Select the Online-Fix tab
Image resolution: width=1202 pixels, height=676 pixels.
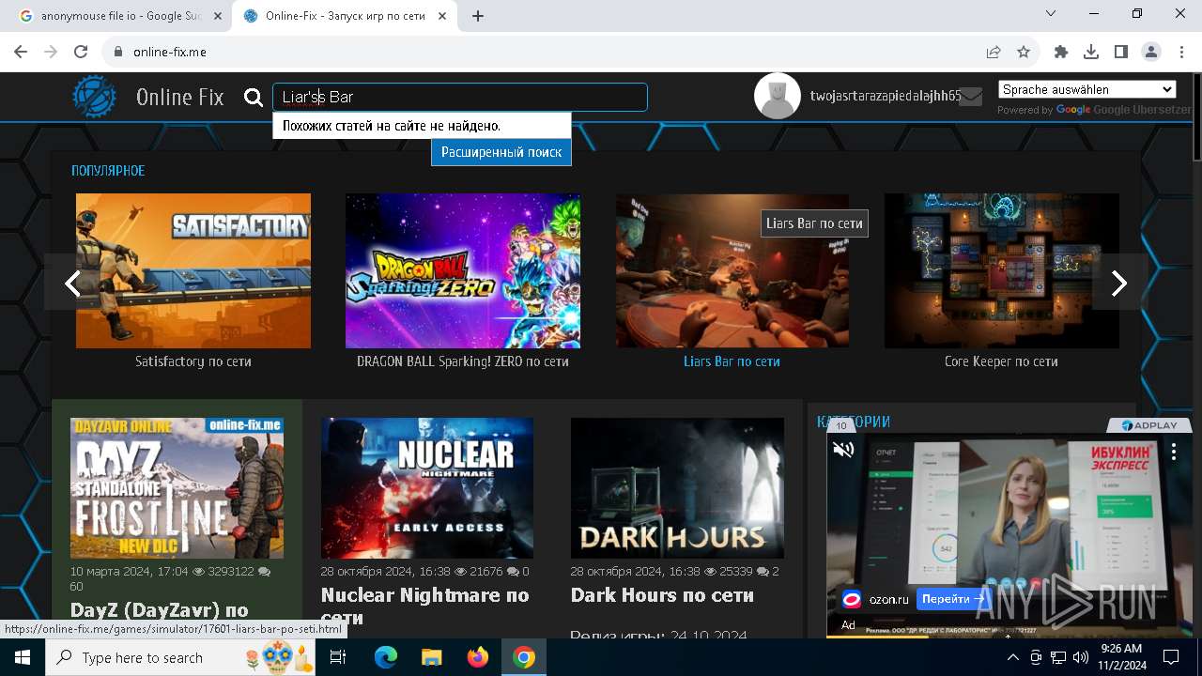click(345, 16)
